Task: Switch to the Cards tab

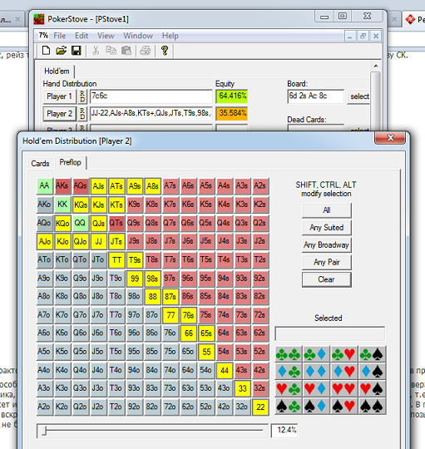Action: coord(40,164)
